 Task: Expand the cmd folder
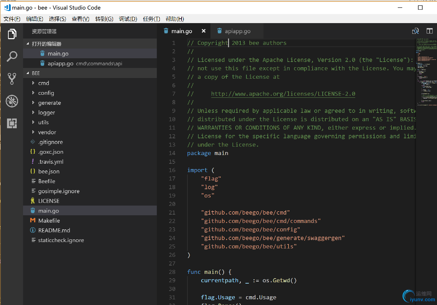pos(33,83)
